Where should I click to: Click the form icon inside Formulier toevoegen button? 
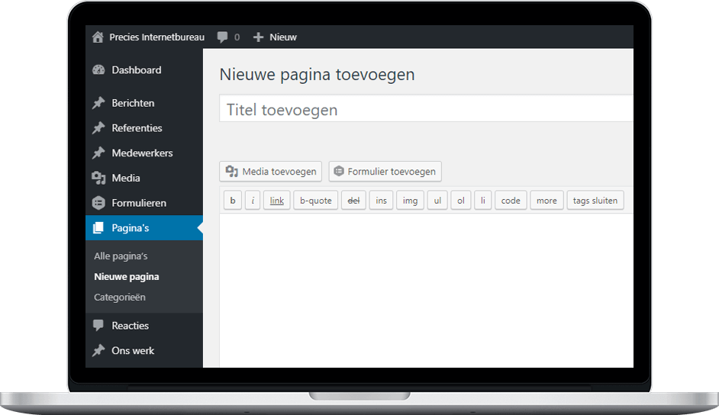click(x=339, y=172)
